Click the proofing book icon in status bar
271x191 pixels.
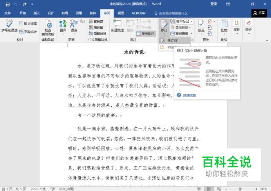(53, 189)
